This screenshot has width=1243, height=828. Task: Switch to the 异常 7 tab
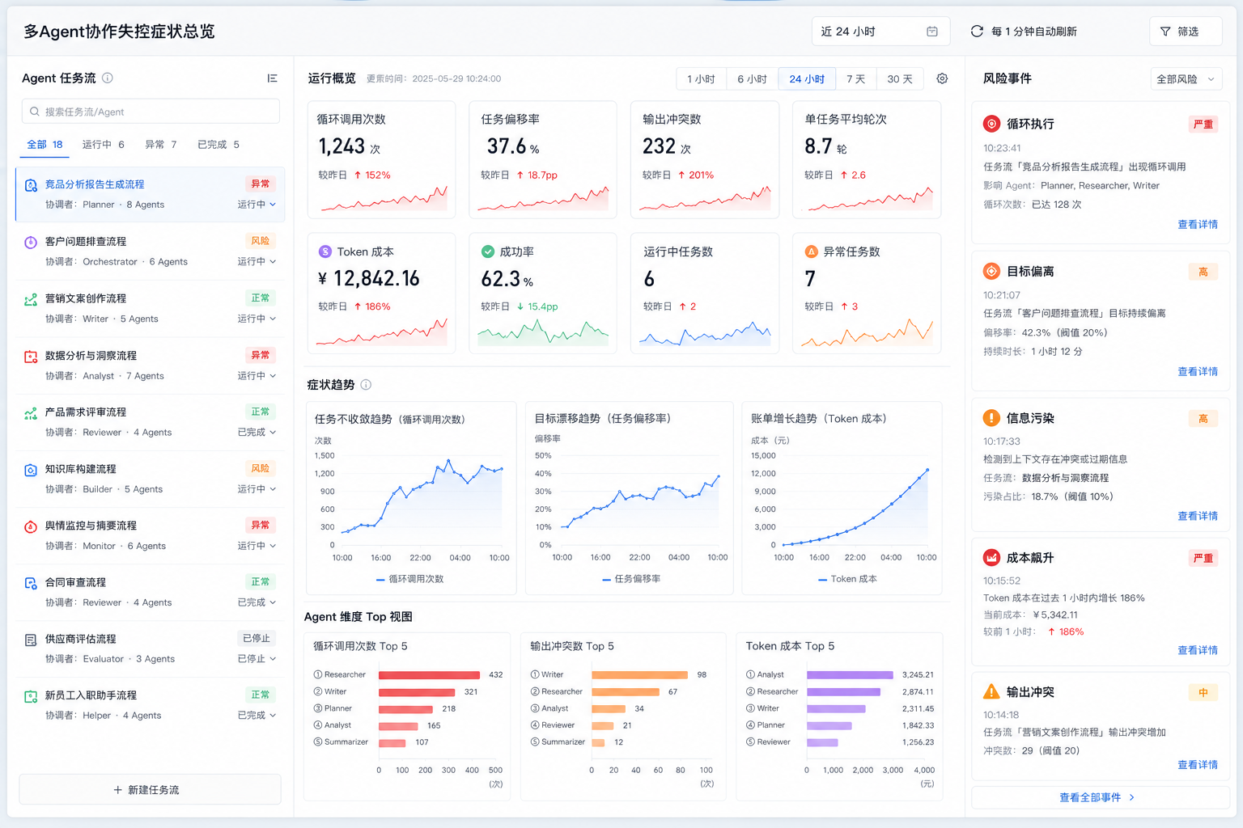pyautogui.click(x=160, y=145)
